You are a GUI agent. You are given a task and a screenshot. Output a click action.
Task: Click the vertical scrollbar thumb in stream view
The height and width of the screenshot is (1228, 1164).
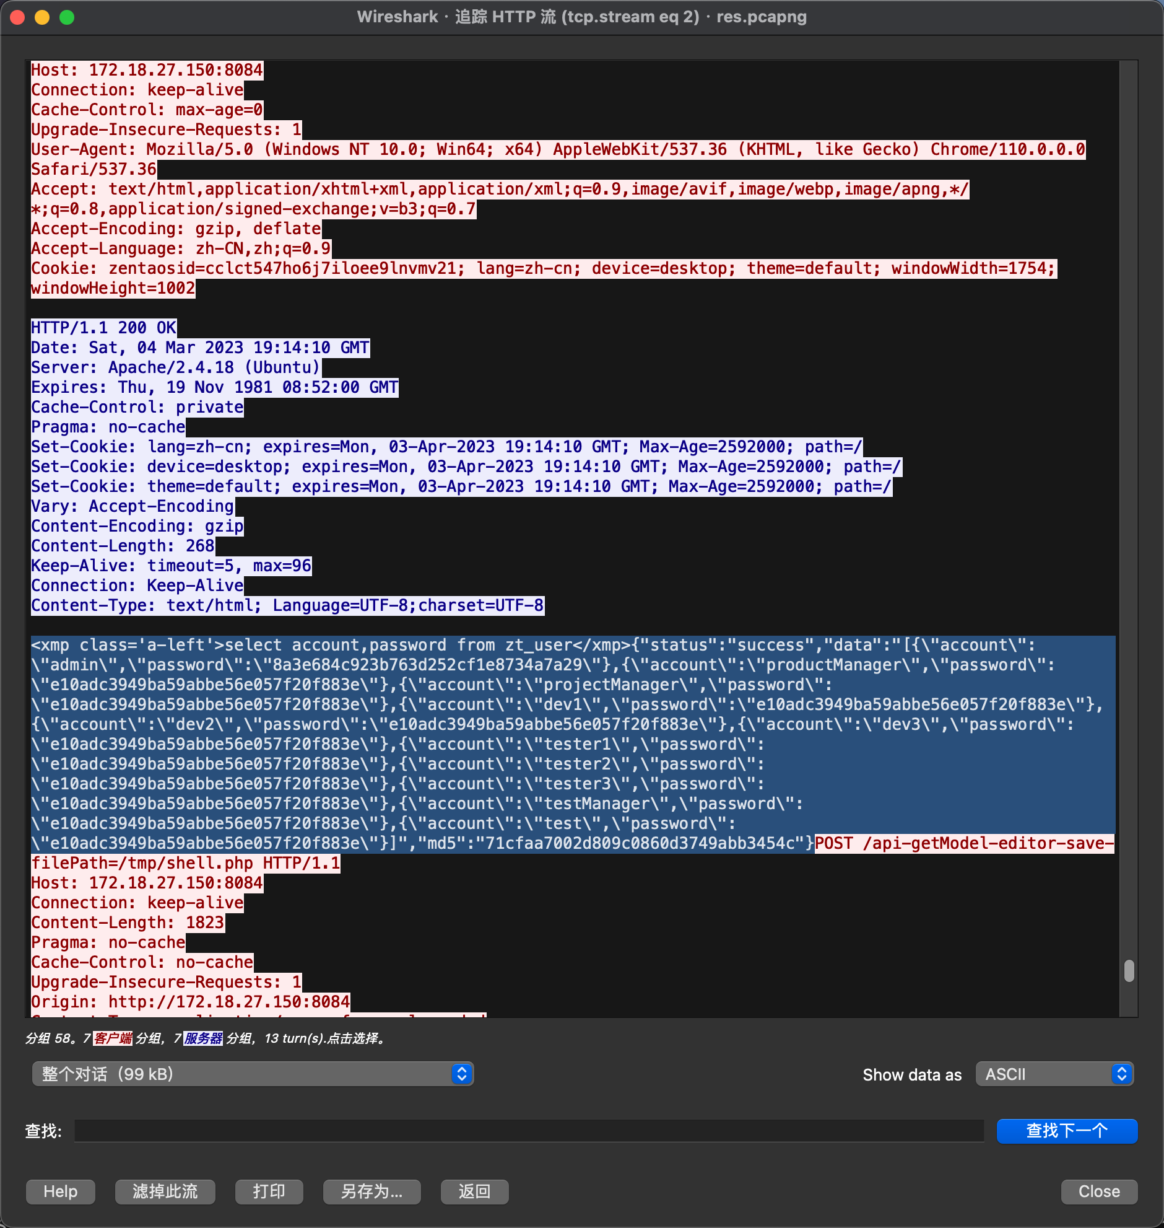click(1129, 971)
